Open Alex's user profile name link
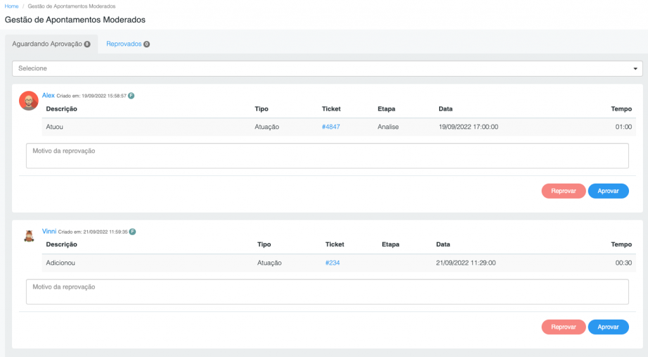648x357 pixels. pos(48,96)
